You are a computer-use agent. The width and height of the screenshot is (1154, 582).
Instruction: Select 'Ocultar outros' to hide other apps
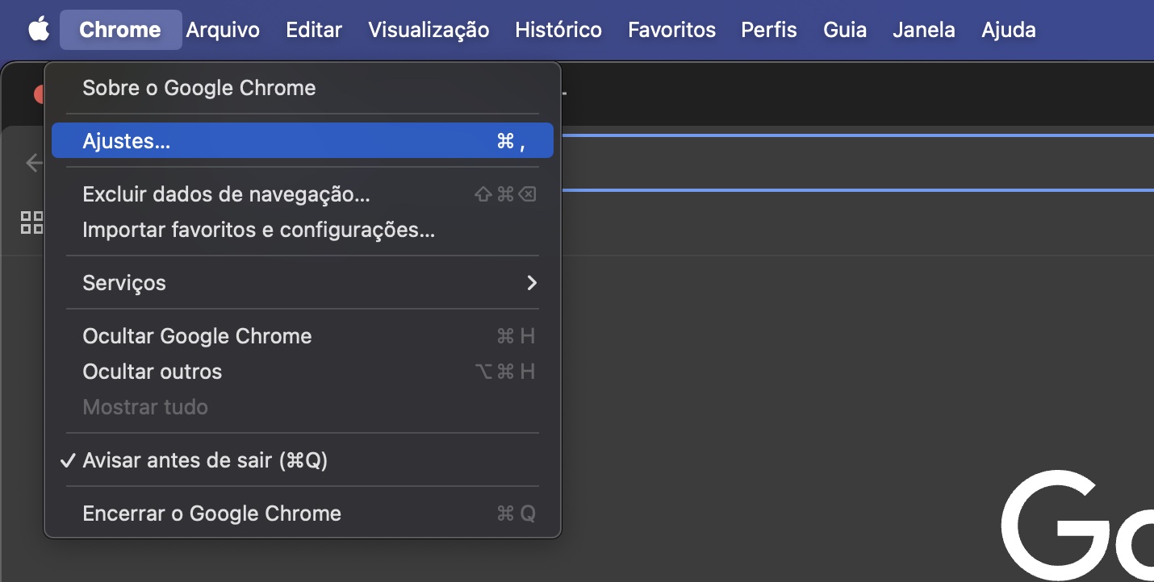tap(152, 372)
